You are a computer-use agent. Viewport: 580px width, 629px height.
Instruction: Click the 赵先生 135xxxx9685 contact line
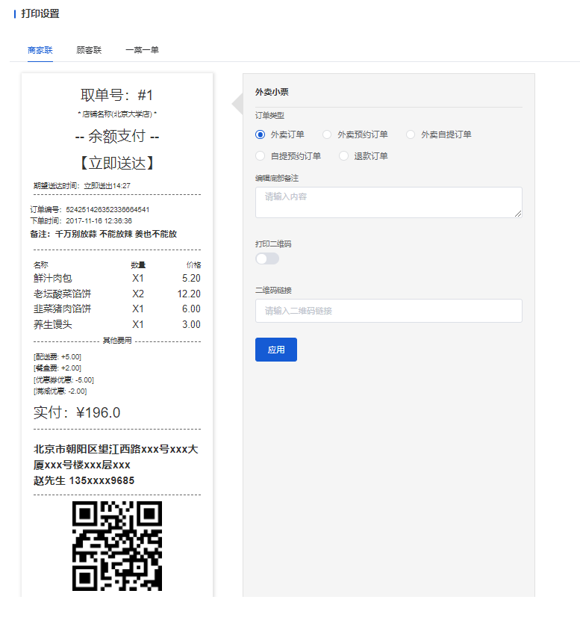pyautogui.click(x=84, y=480)
